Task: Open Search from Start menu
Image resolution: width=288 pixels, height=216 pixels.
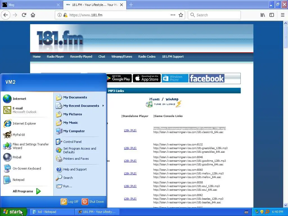Action: [80, 178]
